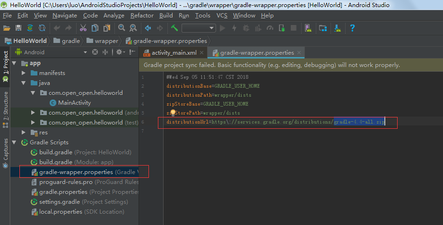
Task: Click HelloWorld breadcrumb
Action: (26, 41)
